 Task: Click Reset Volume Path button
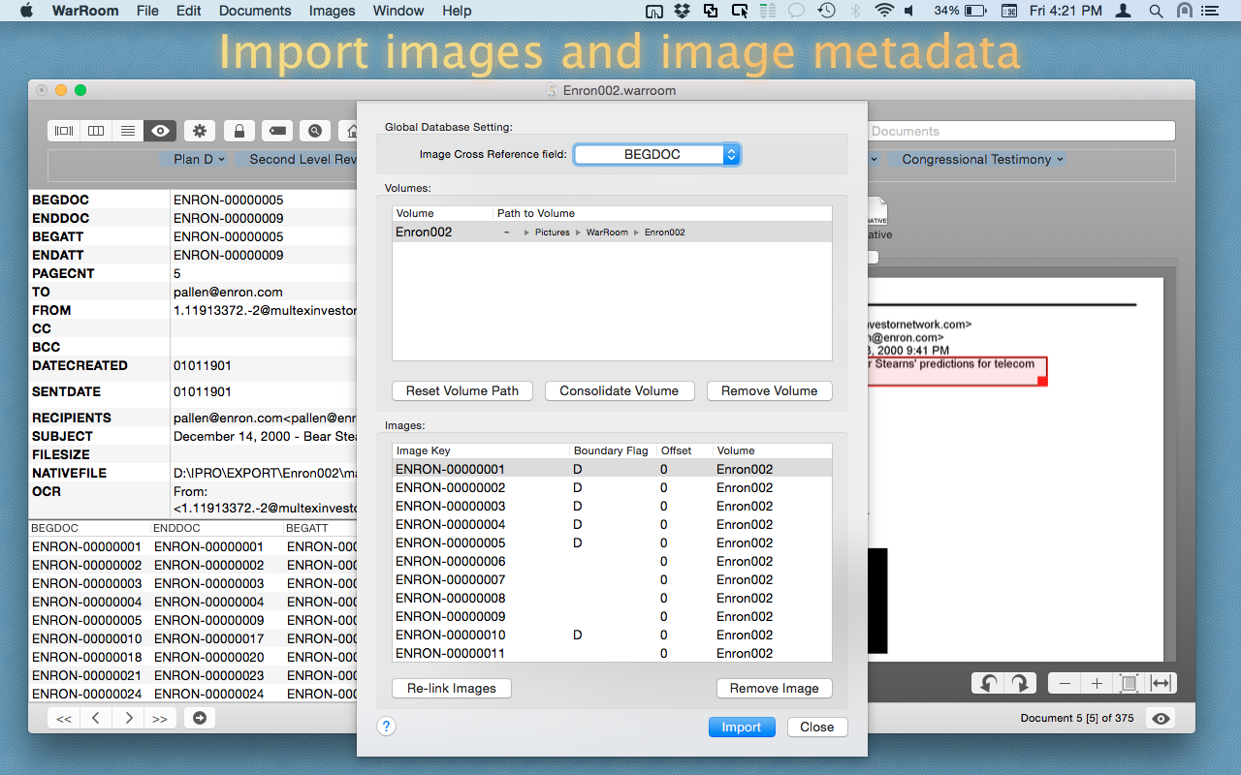pos(462,390)
